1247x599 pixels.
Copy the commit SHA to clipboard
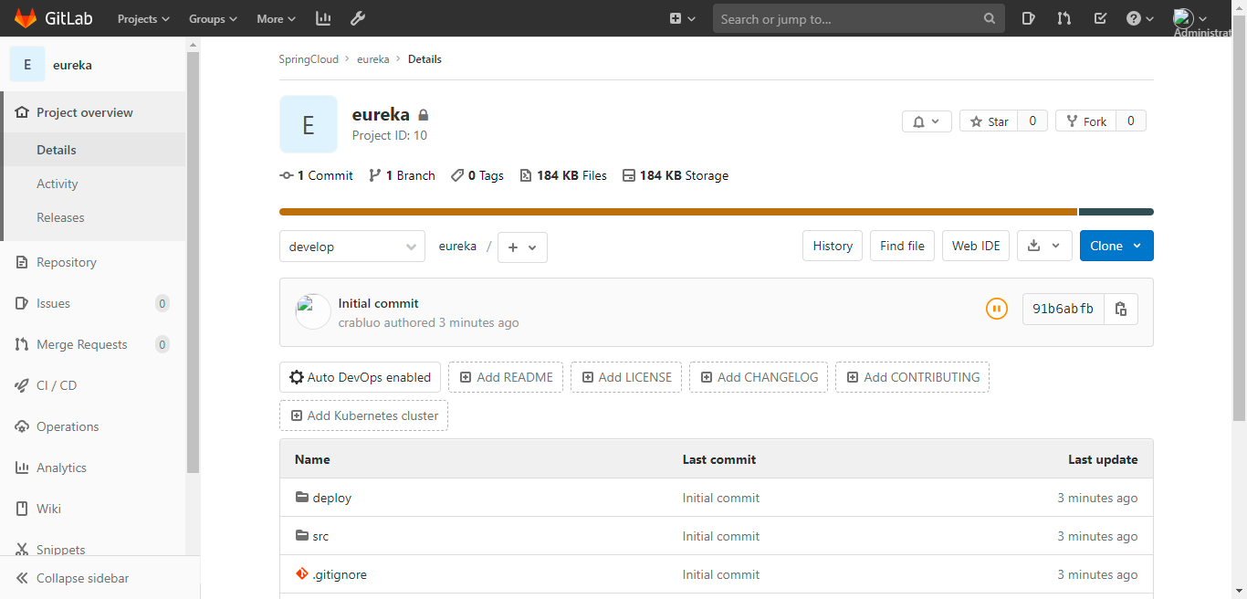click(1121, 309)
